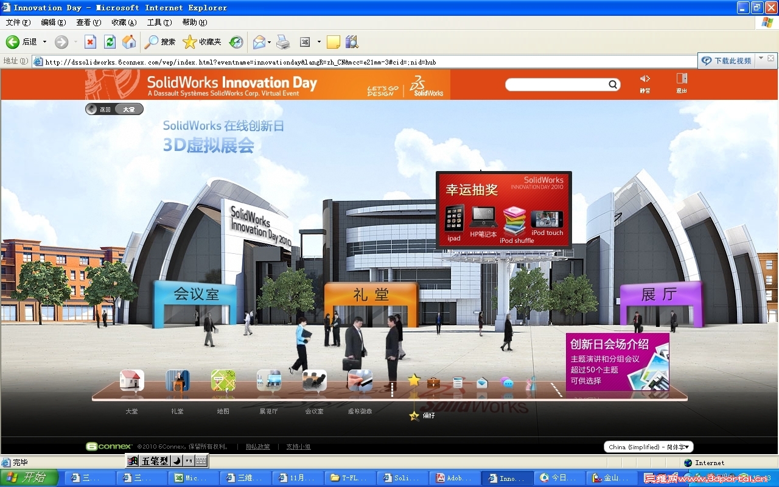Enter the orange 礼堂 entrance sign
779x487 pixels.
pyautogui.click(x=371, y=295)
